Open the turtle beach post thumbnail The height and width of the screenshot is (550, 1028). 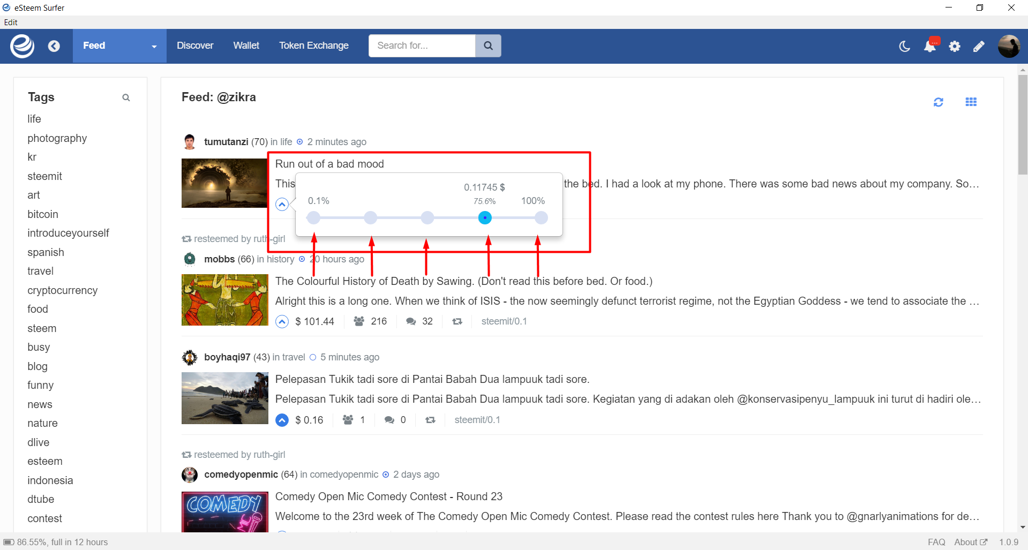point(225,398)
